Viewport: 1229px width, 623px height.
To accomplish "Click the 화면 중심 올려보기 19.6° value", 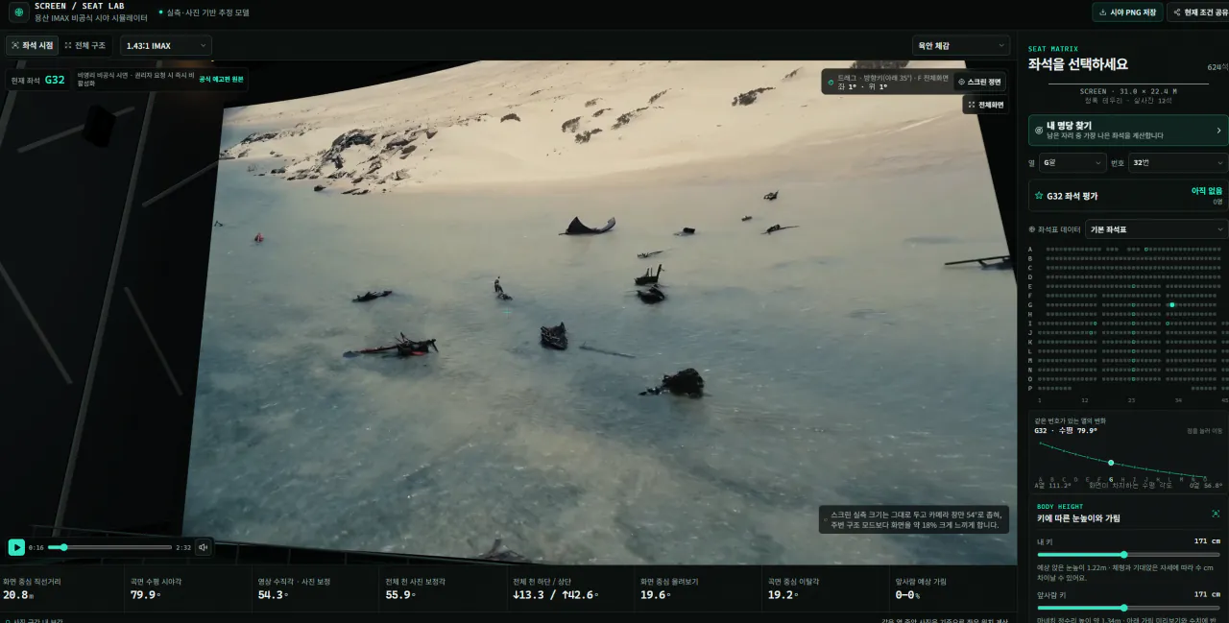I will (654, 595).
